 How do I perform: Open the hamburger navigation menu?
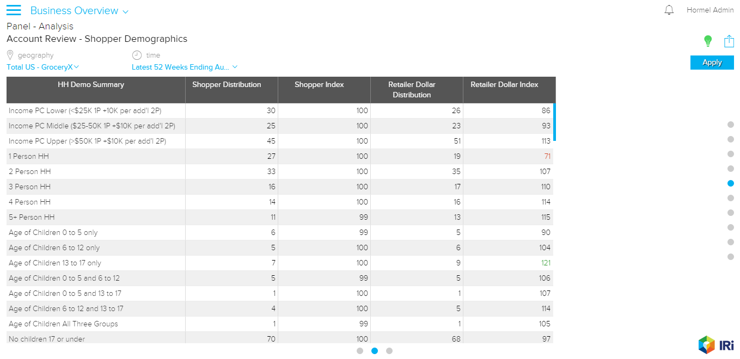tap(14, 10)
